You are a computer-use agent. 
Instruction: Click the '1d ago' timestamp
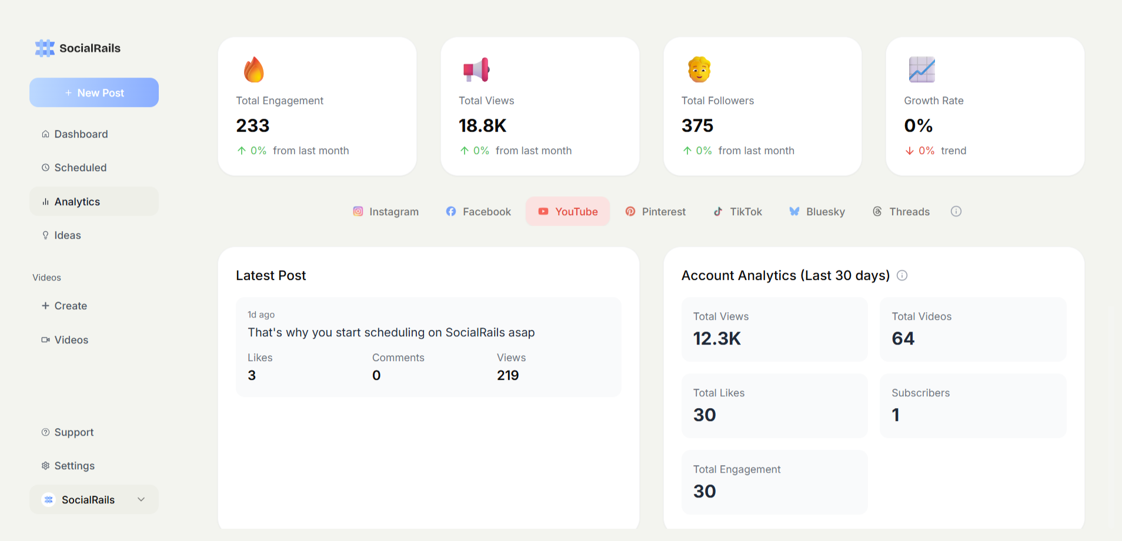coord(261,315)
